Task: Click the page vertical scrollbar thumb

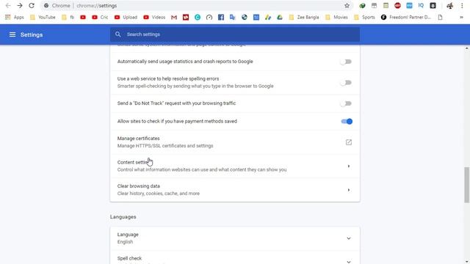Action: click(467, 185)
